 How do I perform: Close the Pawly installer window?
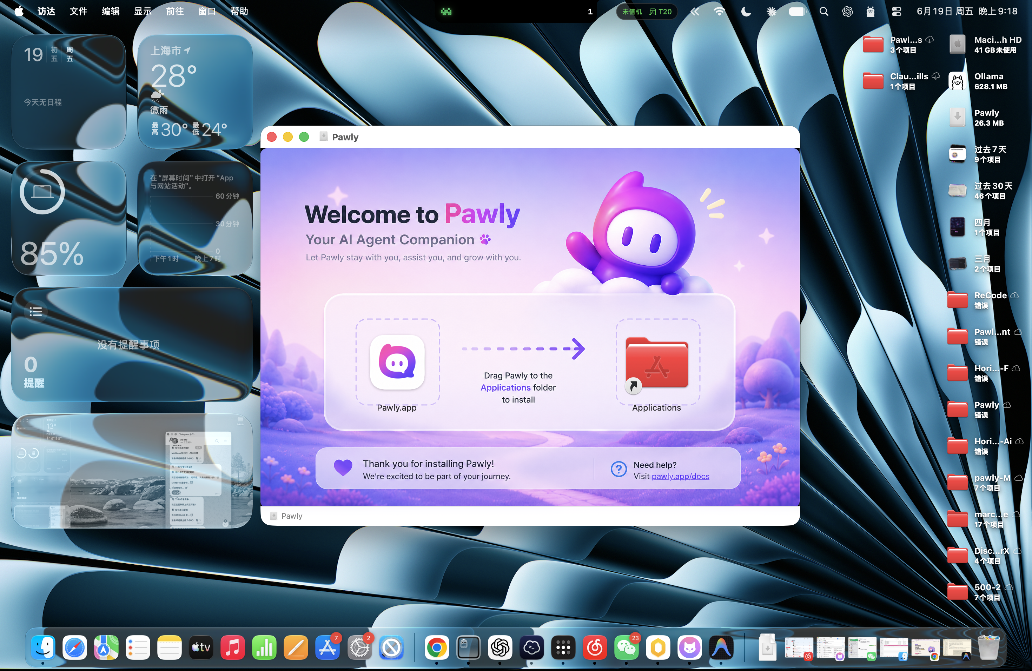[x=272, y=137]
